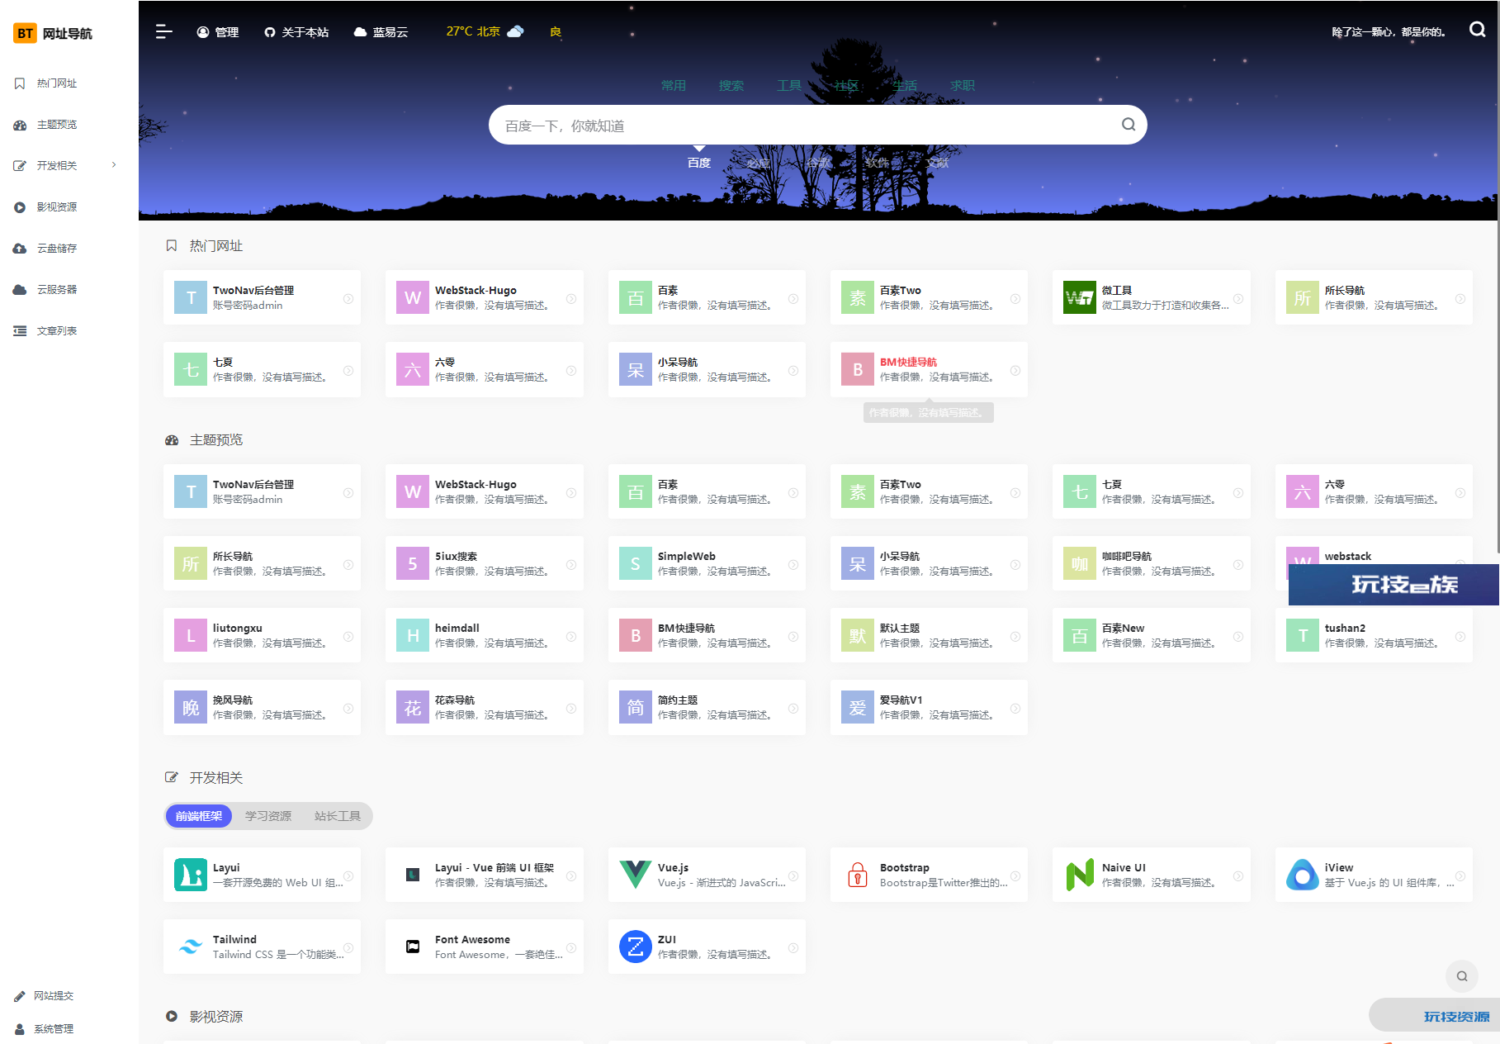The image size is (1500, 1044).
Task: Click the page vertical scrollbar
Action: point(1498,277)
